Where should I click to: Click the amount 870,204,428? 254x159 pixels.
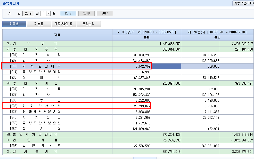pos(171,134)
